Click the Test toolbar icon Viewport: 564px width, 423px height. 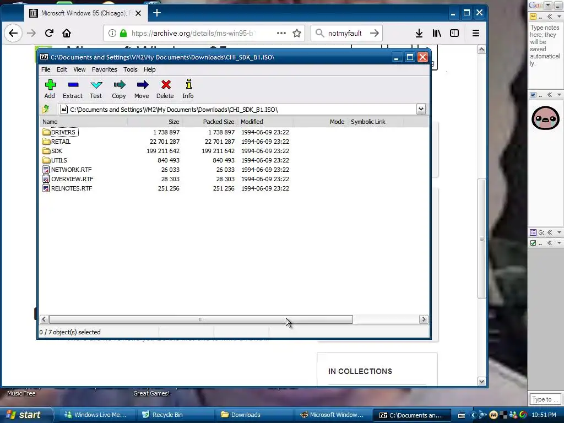(x=96, y=89)
